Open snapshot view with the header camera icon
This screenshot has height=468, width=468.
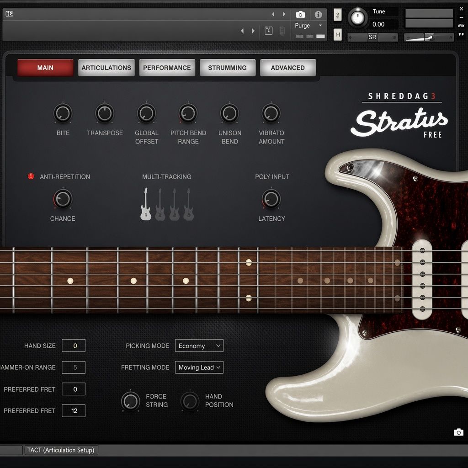point(300,14)
